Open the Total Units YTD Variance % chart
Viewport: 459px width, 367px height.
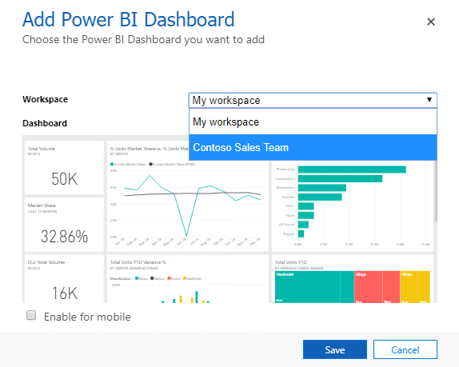[x=188, y=279]
